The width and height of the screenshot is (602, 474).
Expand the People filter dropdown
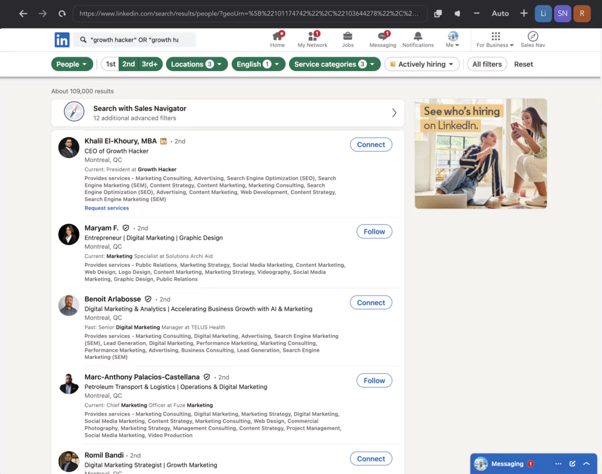tap(72, 64)
